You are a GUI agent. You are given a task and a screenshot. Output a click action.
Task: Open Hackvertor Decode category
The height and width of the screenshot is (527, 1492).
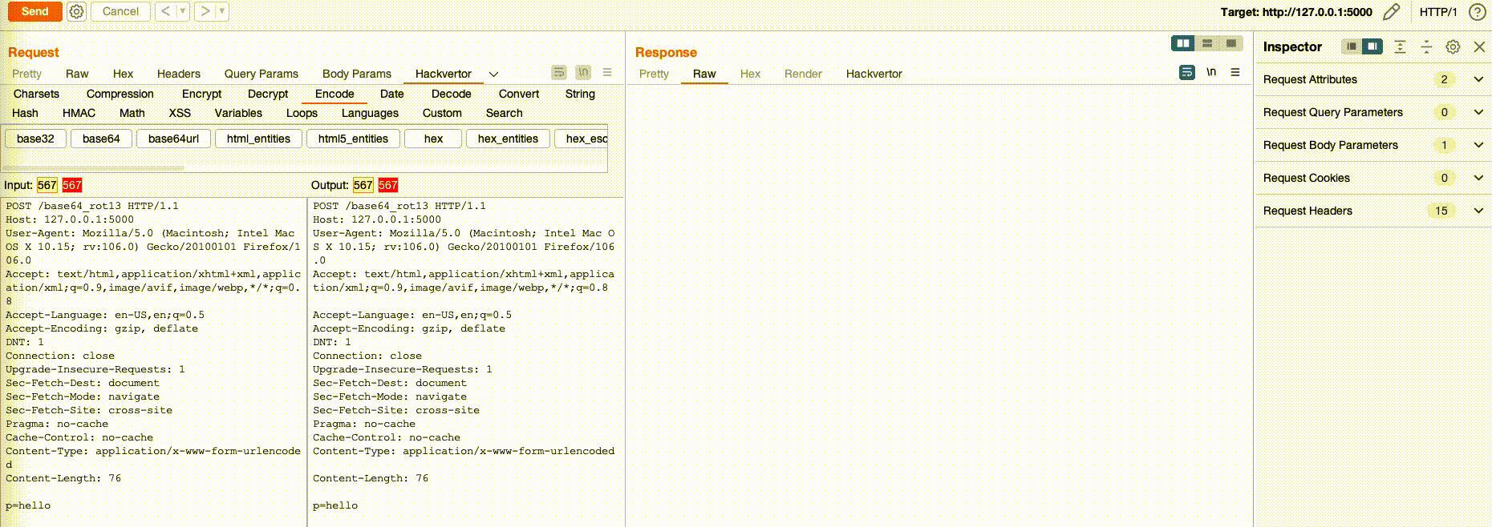[452, 94]
